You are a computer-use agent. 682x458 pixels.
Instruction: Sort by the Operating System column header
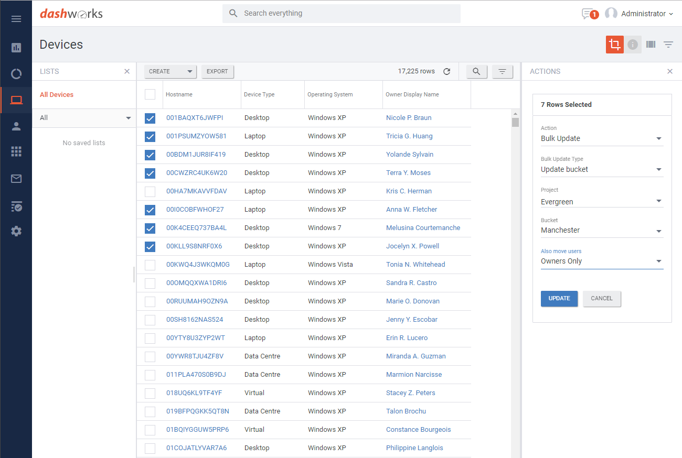tap(330, 95)
